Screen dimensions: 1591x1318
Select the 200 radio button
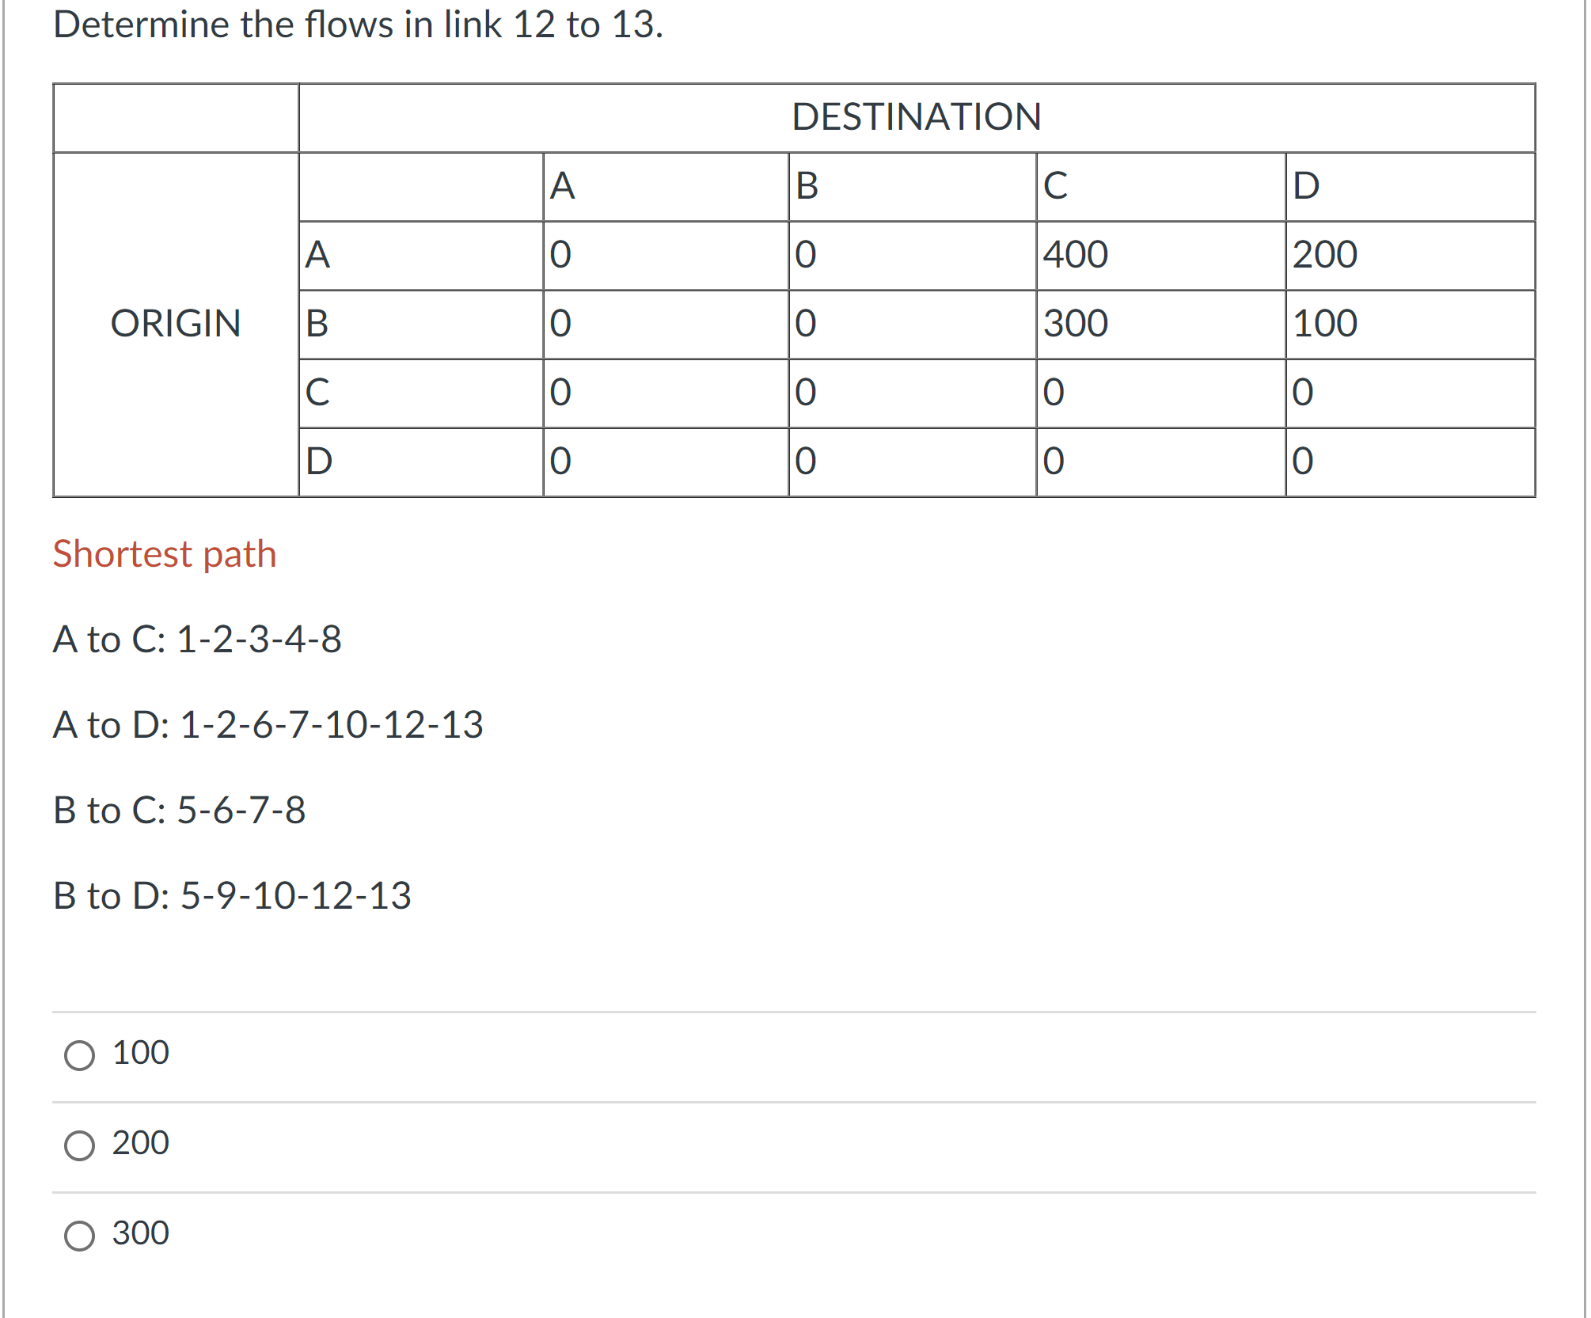click(x=79, y=1144)
